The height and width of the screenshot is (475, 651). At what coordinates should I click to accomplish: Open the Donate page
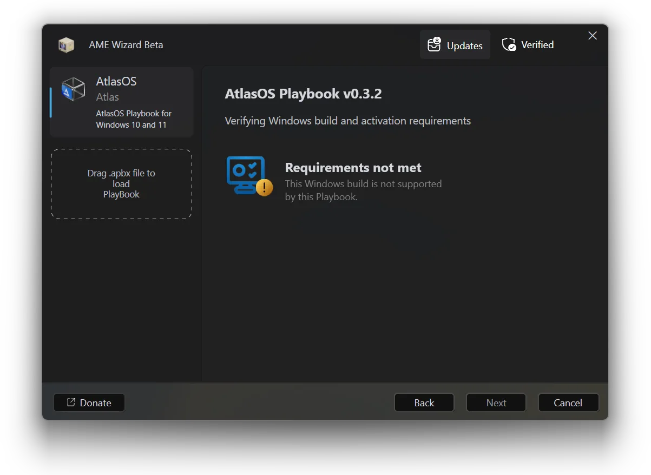pyautogui.click(x=89, y=403)
